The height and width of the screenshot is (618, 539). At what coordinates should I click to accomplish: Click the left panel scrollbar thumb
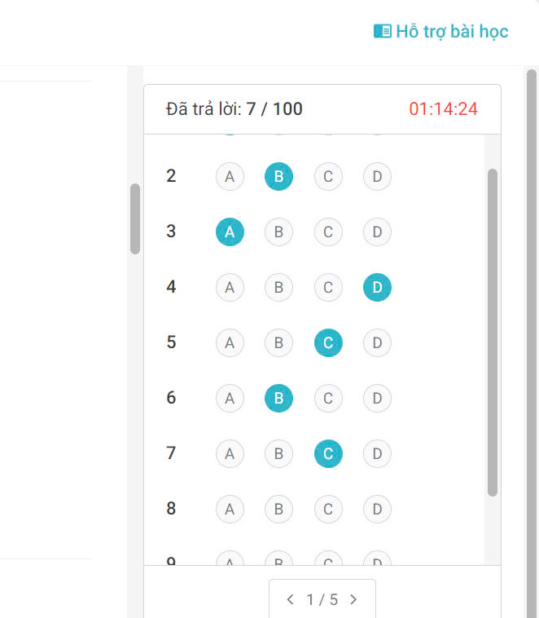point(135,219)
